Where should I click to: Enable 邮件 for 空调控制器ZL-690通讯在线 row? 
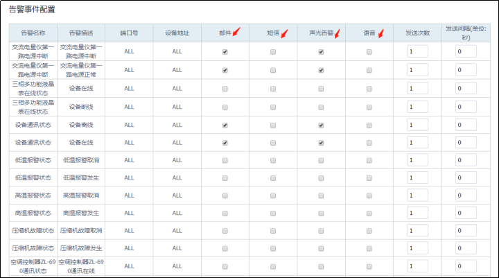click(x=225, y=266)
